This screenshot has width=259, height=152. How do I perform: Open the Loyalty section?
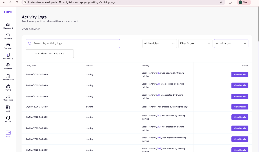[x=8, y=88]
